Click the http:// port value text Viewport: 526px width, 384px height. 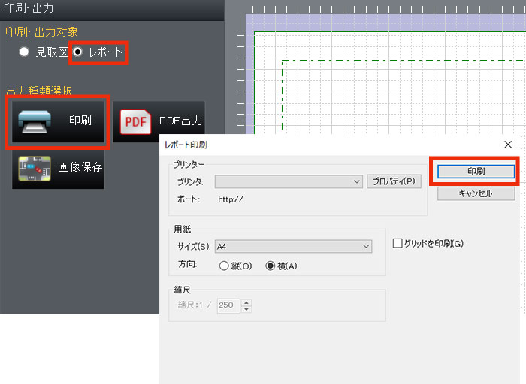[x=231, y=199]
